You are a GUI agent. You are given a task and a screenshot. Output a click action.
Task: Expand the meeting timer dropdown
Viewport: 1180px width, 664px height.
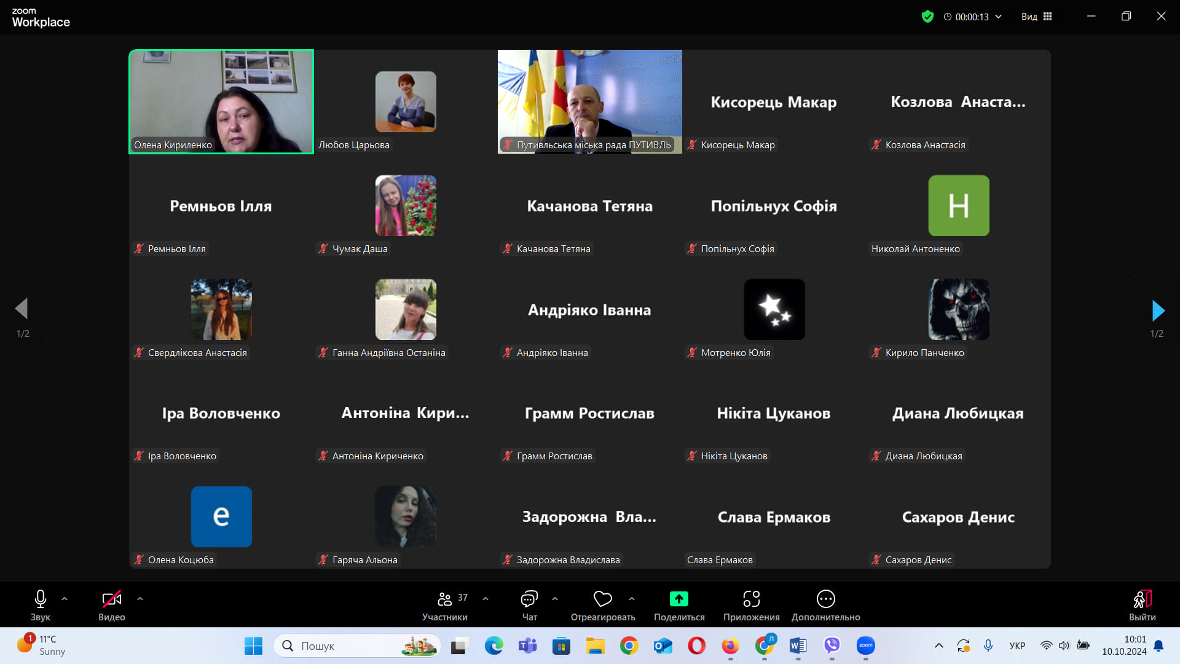(998, 17)
